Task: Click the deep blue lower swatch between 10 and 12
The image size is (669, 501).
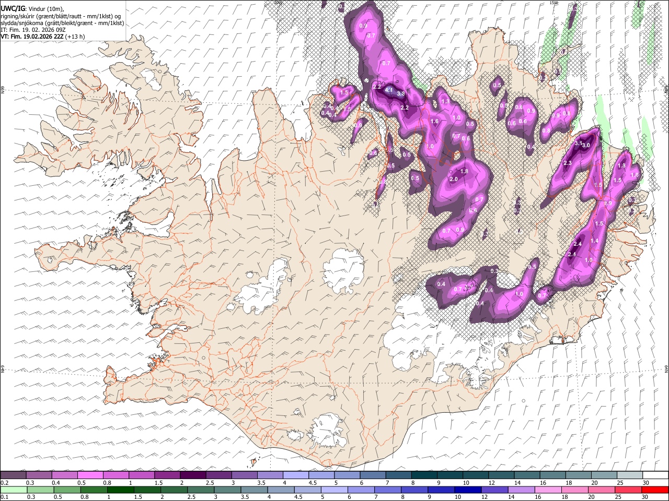Action: pyautogui.click(x=467, y=490)
